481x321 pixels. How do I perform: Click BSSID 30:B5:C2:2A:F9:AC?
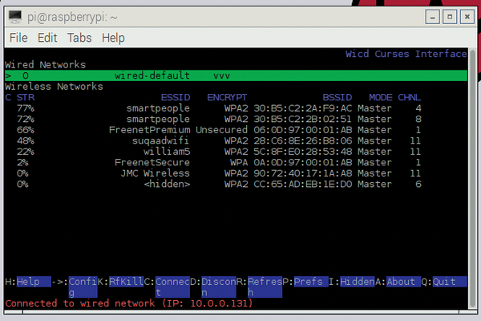pyautogui.click(x=303, y=108)
